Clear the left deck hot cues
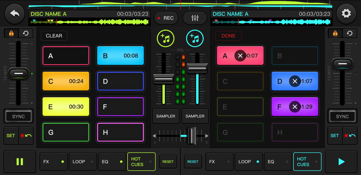The width and height of the screenshot is (361, 175). click(x=54, y=36)
